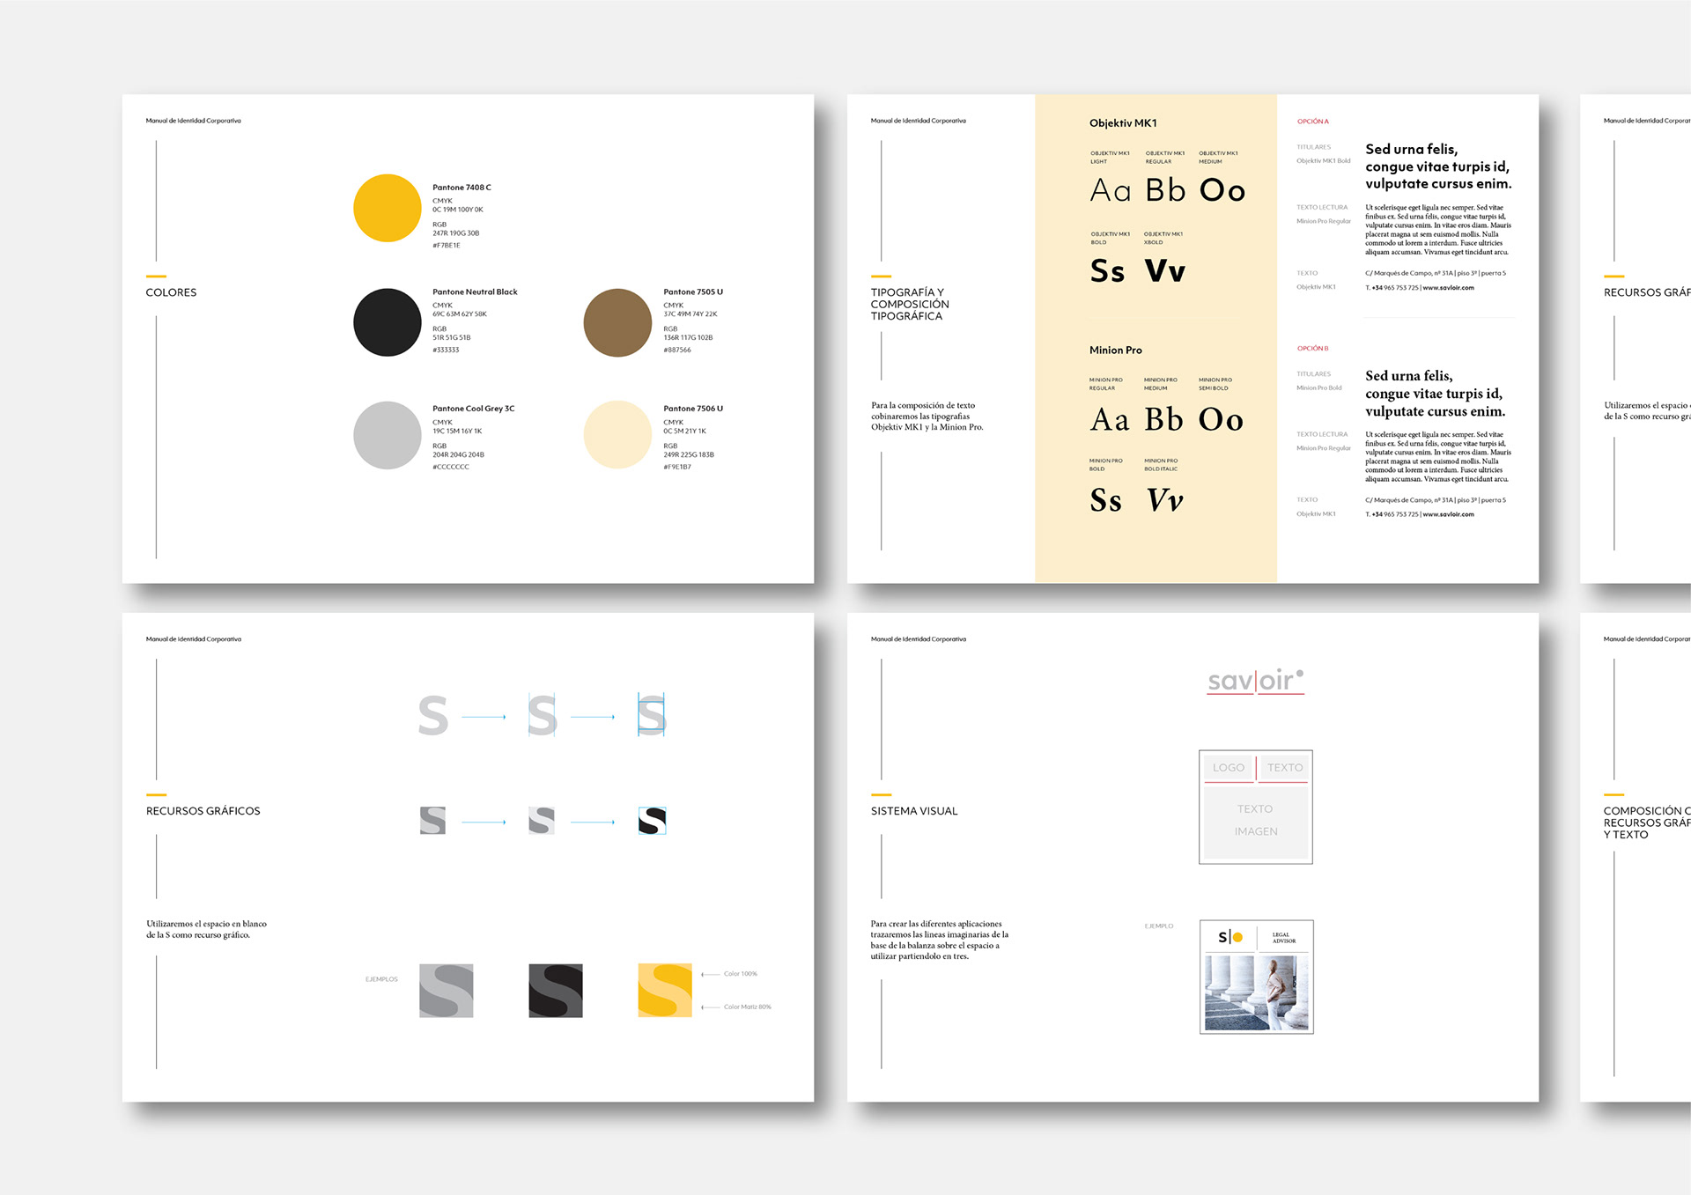Click the Objektiv MK1 font title
Screen dimensions: 1691x1195
coord(1122,123)
